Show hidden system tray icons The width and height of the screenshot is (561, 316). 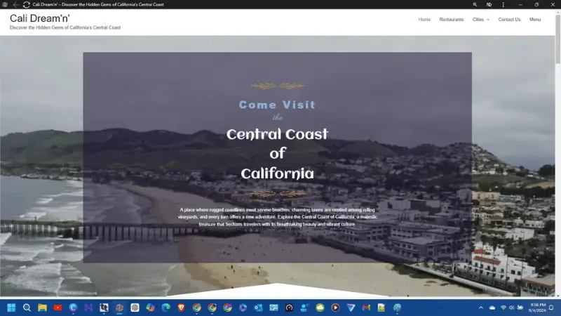(481, 308)
